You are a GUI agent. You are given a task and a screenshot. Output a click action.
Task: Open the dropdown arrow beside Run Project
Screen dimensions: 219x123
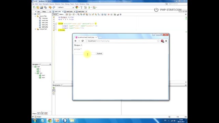click(x=92, y=8)
